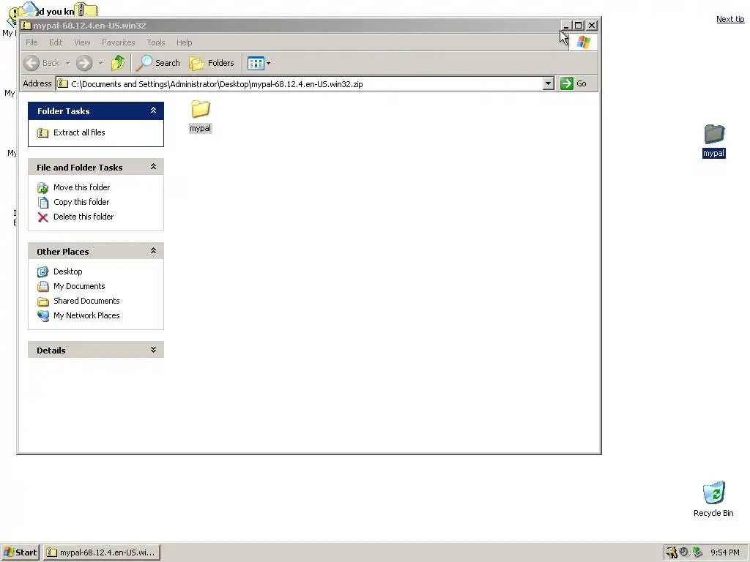Click the system tray clock

pyautogui.click(x=724, y=552)
